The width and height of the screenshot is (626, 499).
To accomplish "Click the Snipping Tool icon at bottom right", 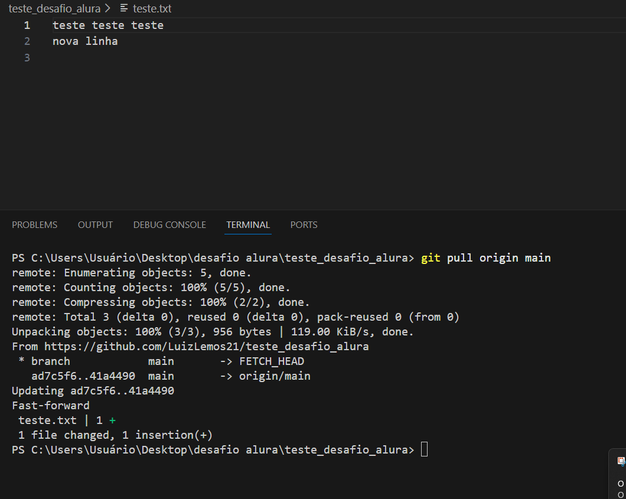I will (621, 461).
